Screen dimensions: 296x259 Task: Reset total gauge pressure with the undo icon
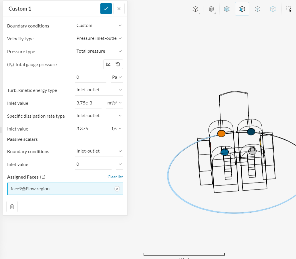118,64
